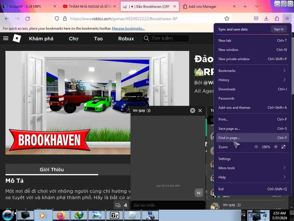Expand the History submenu
This screenshot has width=294, height=221.
(252, 80)
